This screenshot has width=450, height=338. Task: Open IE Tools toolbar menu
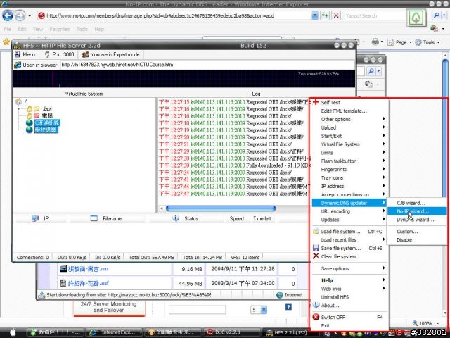pos(427,42)
